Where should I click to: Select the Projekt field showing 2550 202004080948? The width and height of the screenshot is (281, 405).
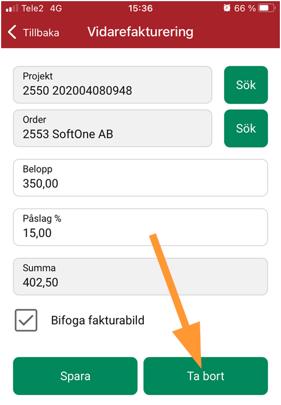(113, 85)
